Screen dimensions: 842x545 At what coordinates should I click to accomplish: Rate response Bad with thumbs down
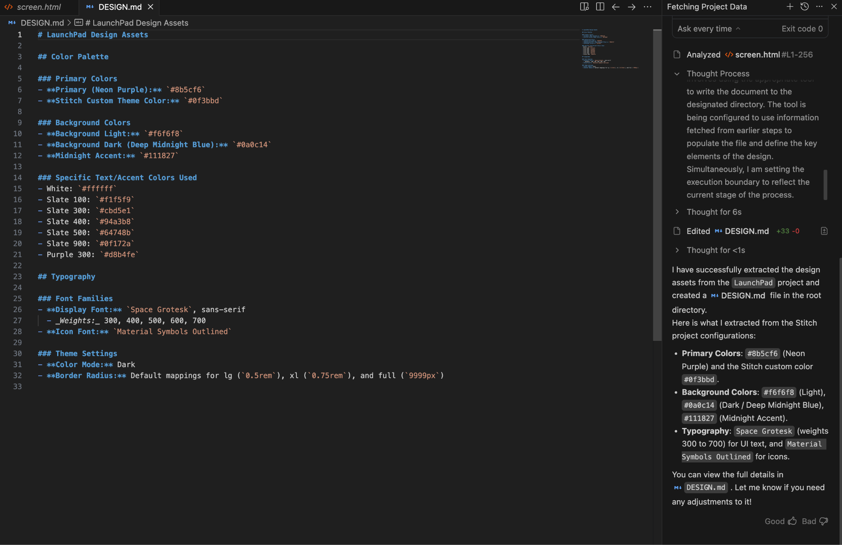pos(823,521)
